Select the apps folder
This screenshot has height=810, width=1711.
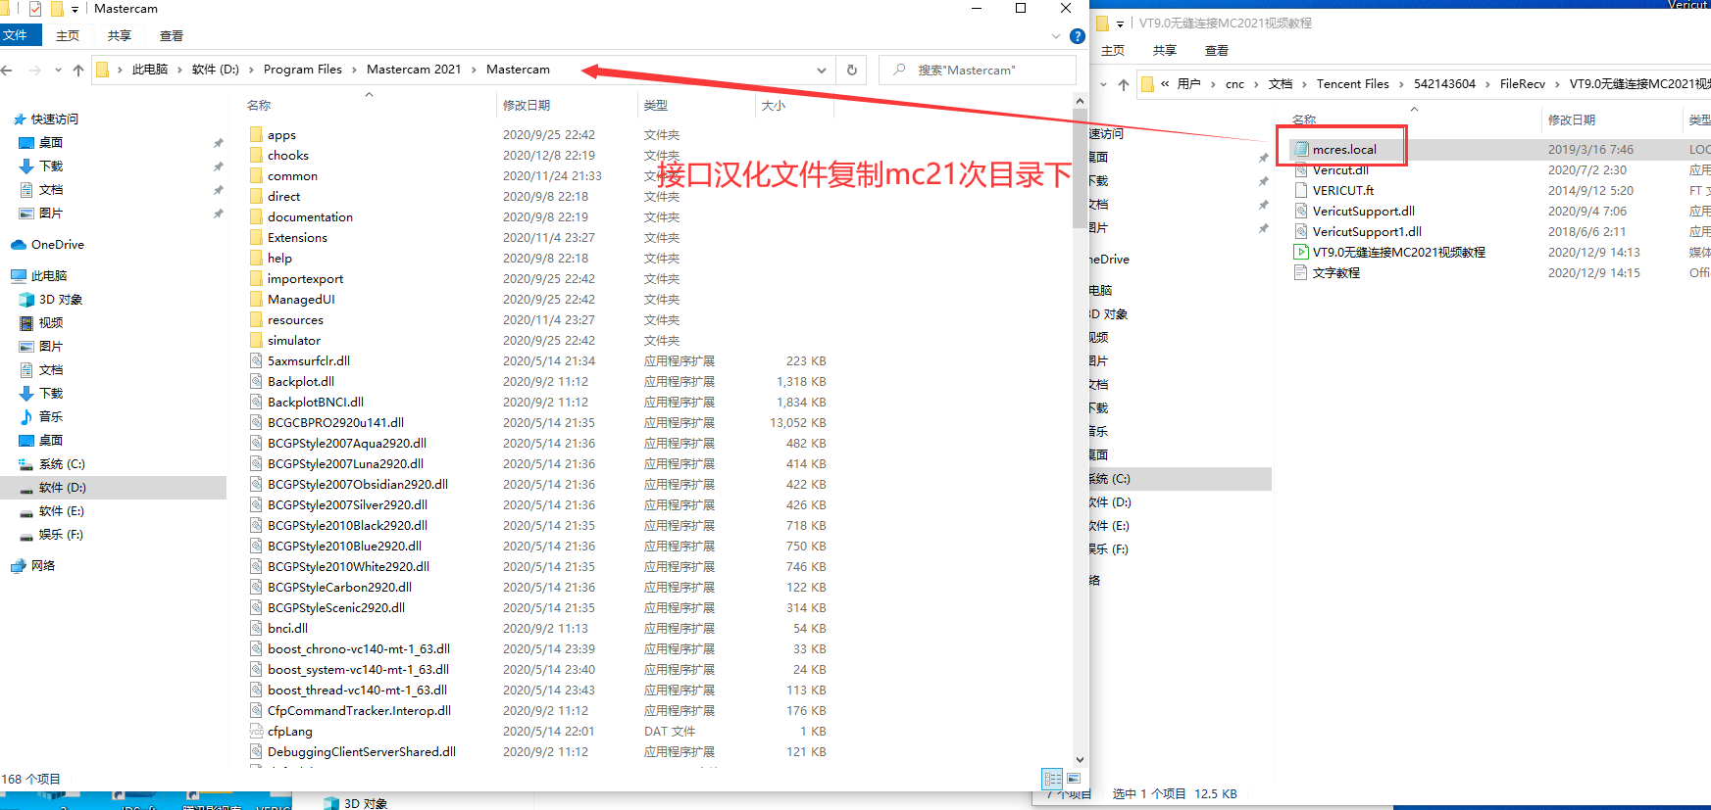tap(281, 135)
